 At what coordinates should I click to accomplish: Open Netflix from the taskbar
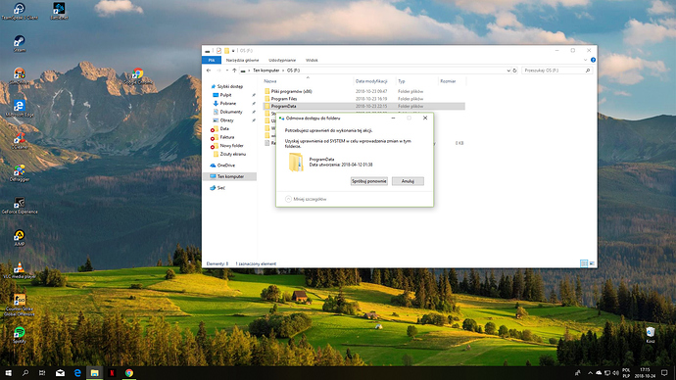click(112, 373)
